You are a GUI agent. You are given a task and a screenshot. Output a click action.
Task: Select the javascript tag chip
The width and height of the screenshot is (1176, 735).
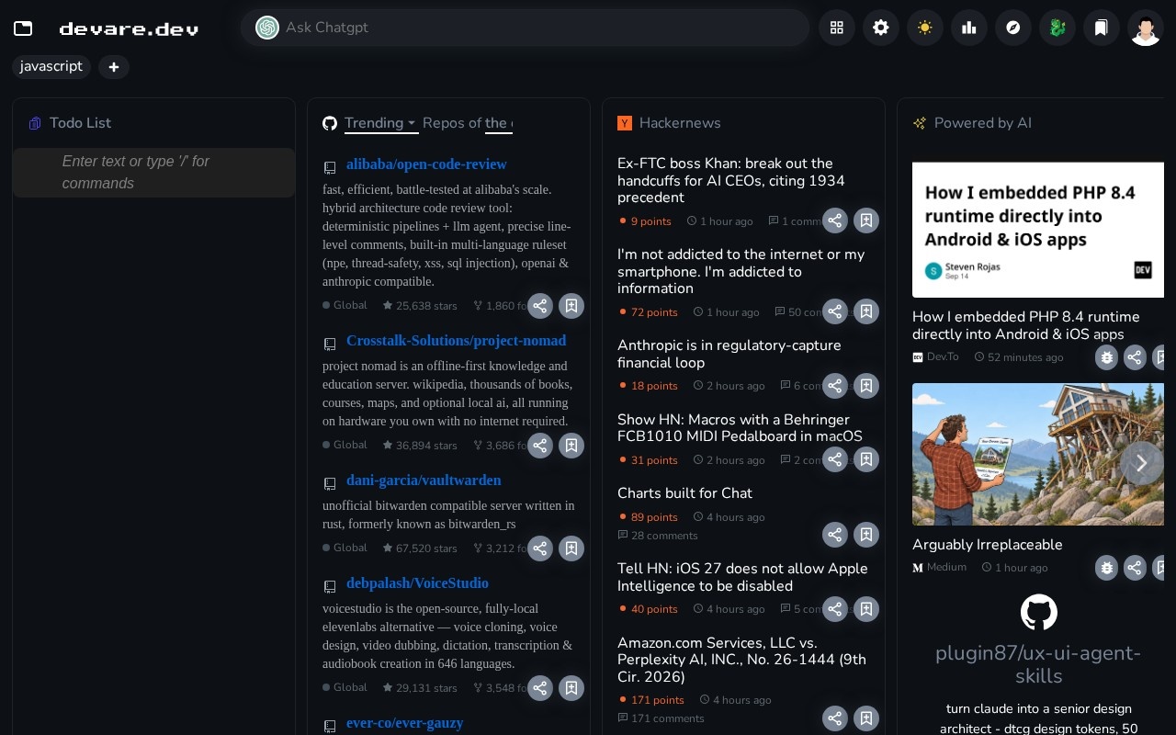click(x=51, y=66)
